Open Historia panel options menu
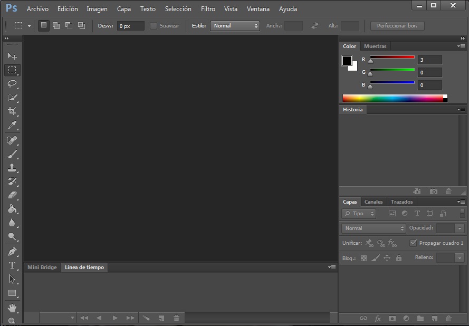The width and height of the screenshot is (469, 326). [461, 110]
